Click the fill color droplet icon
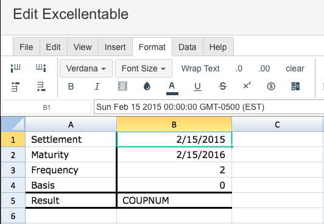Screen dimensions: 324x224 147,86
